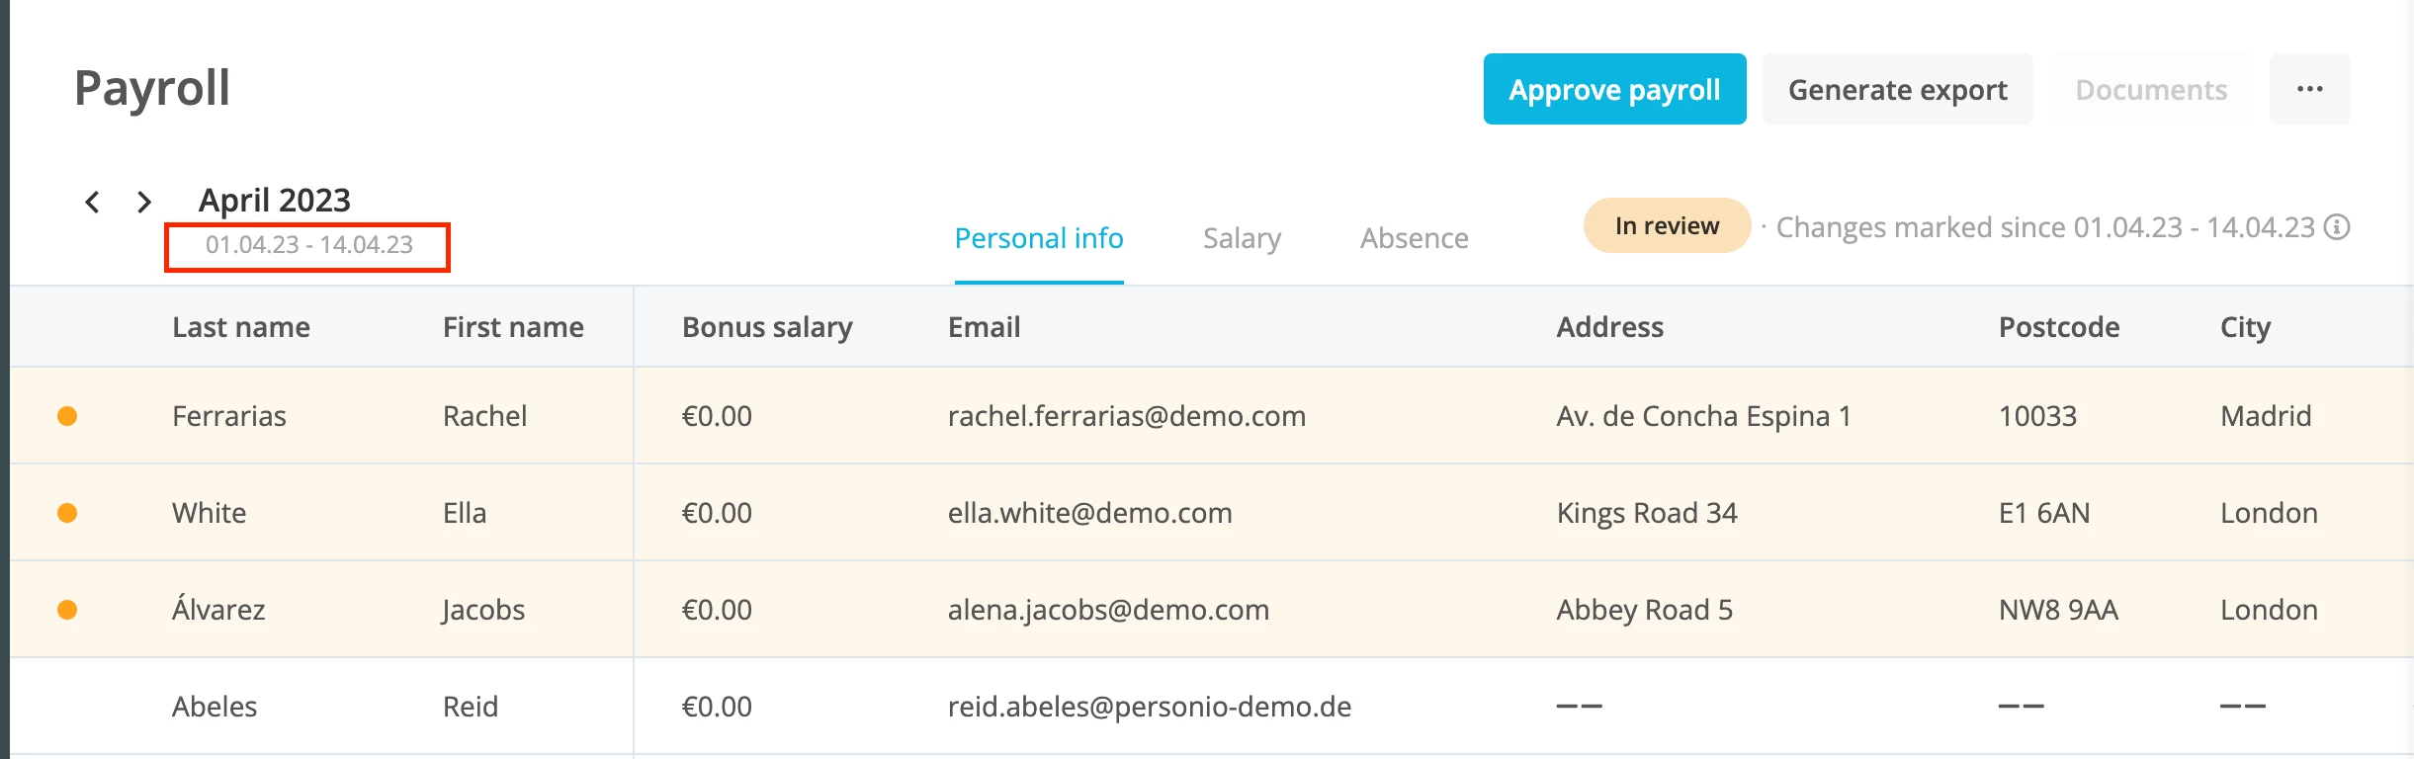The height and width of the screenshot is (759, 2414).
Task: Click the Documents button
Action: [x=2151, y=89]
